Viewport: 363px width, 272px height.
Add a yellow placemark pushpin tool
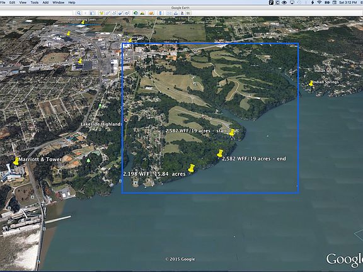pos(101,13)
